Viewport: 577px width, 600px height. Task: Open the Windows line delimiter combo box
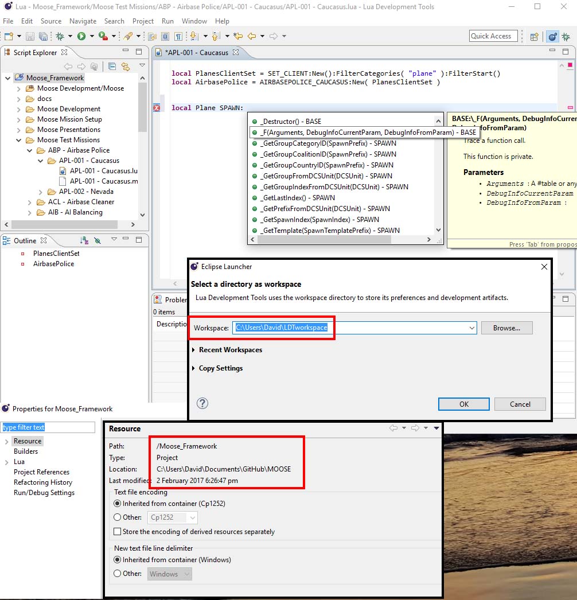click(170, 574)
